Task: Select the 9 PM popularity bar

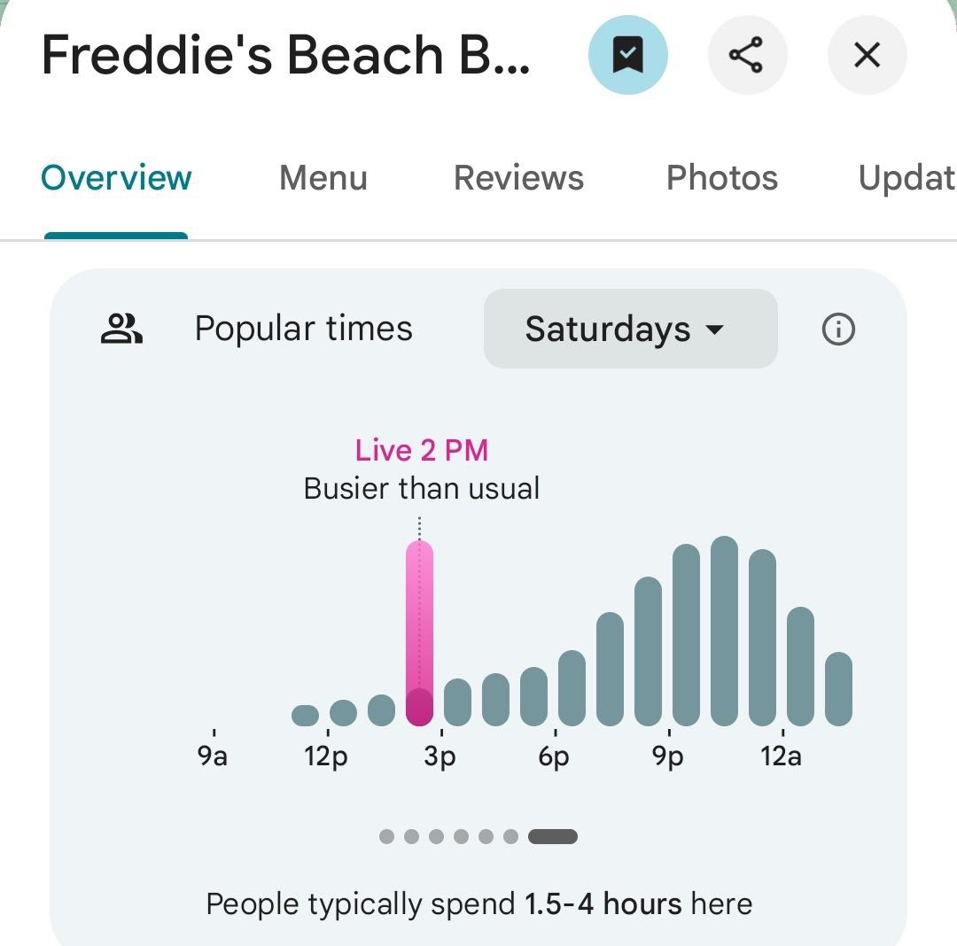Action: click(686, 635)
